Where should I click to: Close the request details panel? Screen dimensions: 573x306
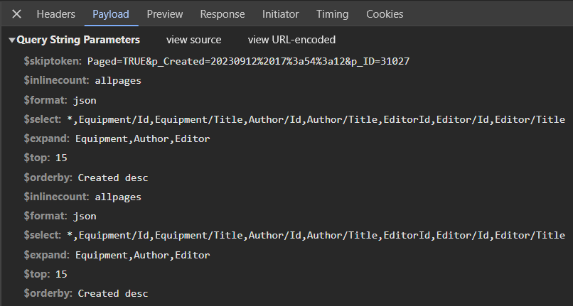[17, 14]
